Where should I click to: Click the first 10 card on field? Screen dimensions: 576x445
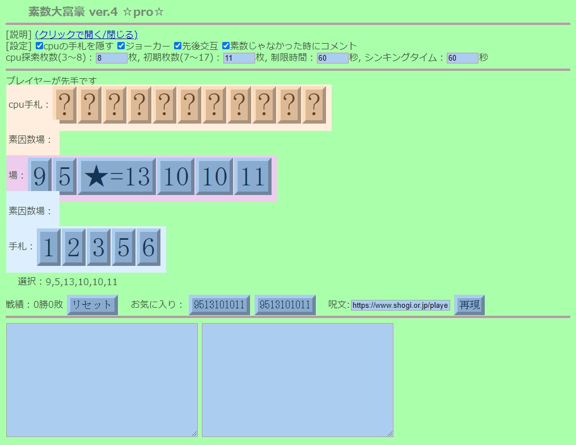click(x=176, y=176)
